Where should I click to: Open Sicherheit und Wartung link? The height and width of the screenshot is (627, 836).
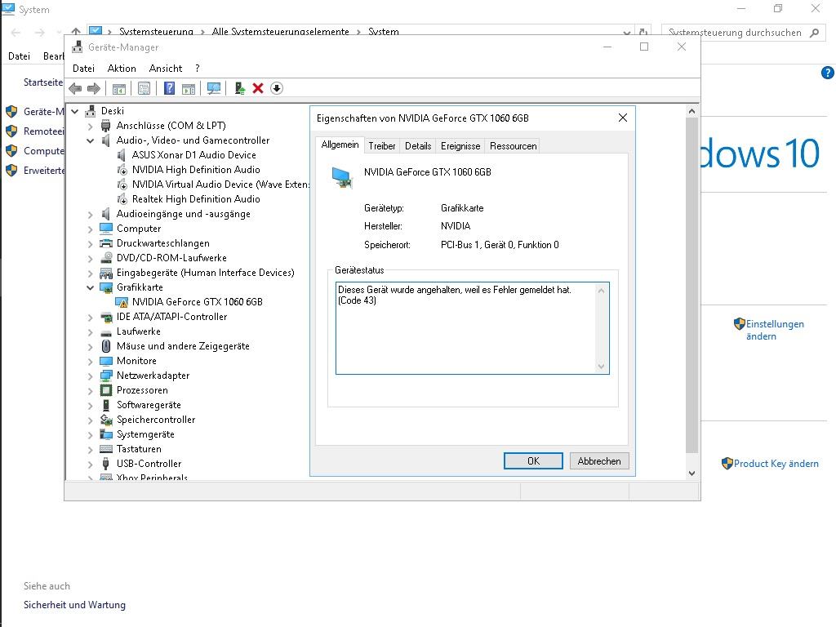click(x=74, y=605)
